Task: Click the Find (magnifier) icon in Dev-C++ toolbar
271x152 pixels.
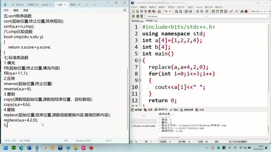Action: 177,11
